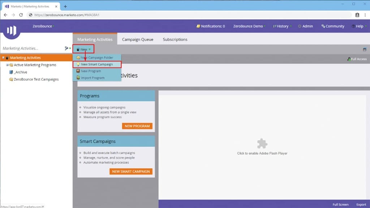Open the Help dropdown
Image resolution: width=370 pixels, height=208 pixels.
(359, 26)
